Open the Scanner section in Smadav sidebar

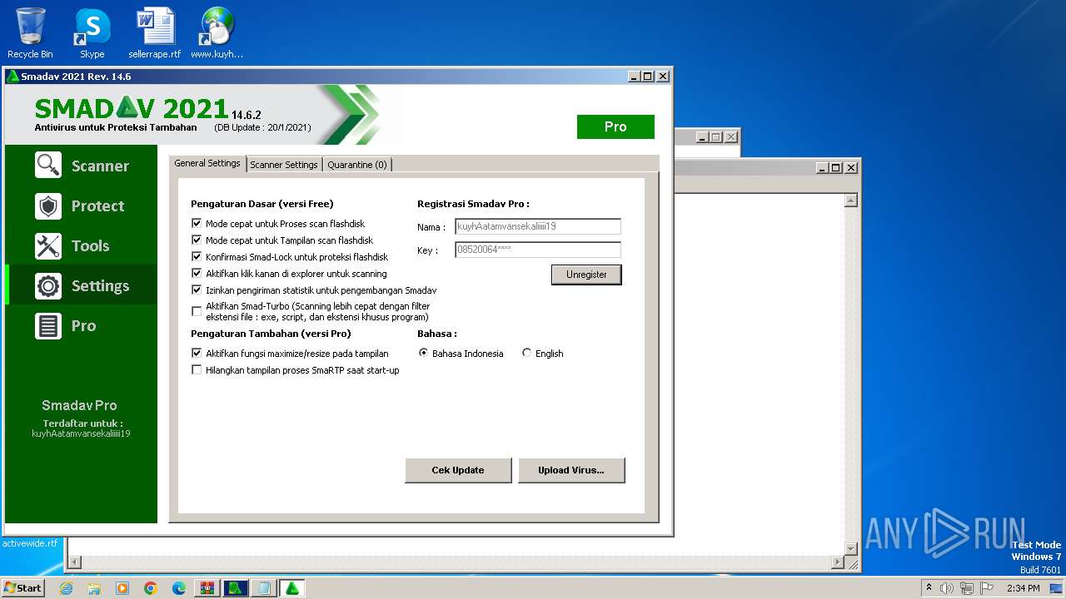pyautogui.click(x=82, y=166)
